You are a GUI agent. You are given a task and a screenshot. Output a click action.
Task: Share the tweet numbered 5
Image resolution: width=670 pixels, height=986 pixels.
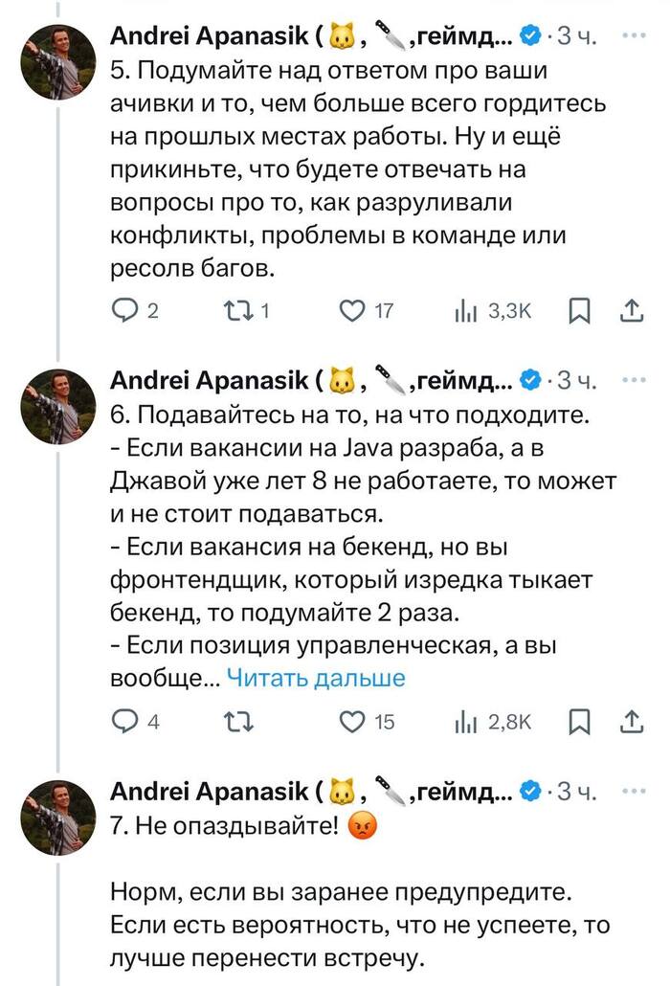point(633,311)
